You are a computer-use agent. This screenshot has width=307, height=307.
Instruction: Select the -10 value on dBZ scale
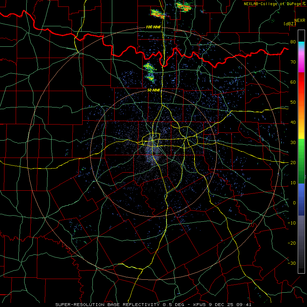(292, 223)
